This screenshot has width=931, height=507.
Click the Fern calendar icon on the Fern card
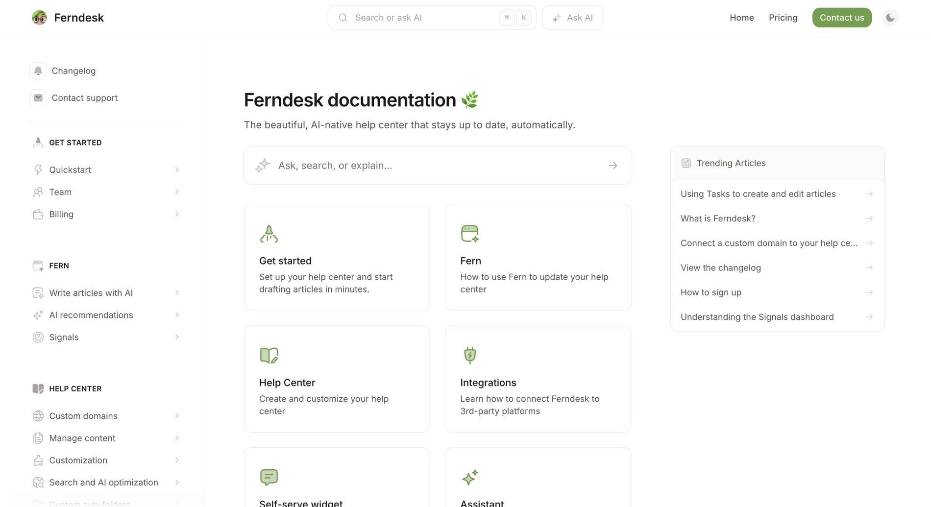(x=470, y=234)
